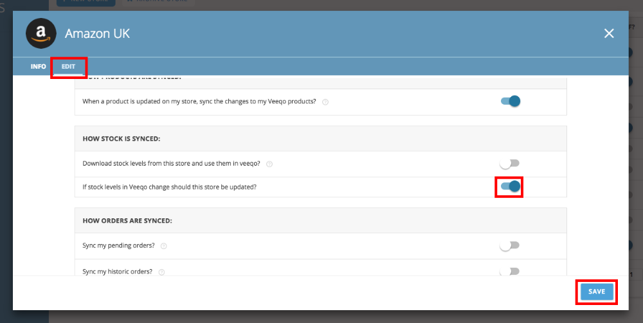Screen dimensions: 643x323
Task: Open help icon beside download stock levels
Action: (x=269, y=164)
